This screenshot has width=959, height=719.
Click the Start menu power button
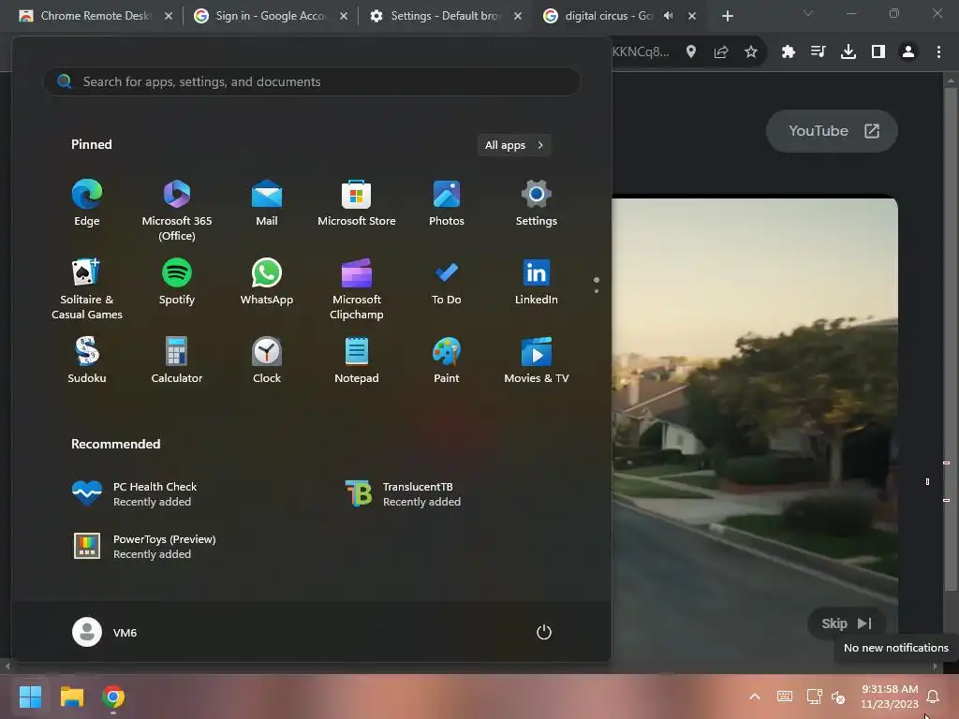click(544, 632)
